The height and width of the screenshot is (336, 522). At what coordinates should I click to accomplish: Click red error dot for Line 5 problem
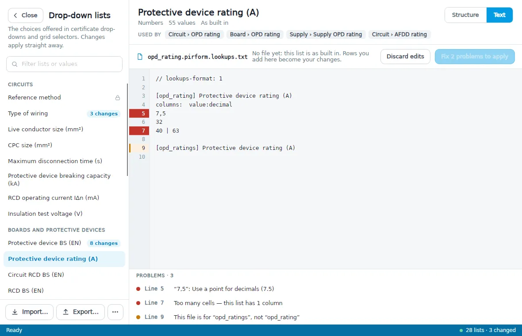pos(138,289)
